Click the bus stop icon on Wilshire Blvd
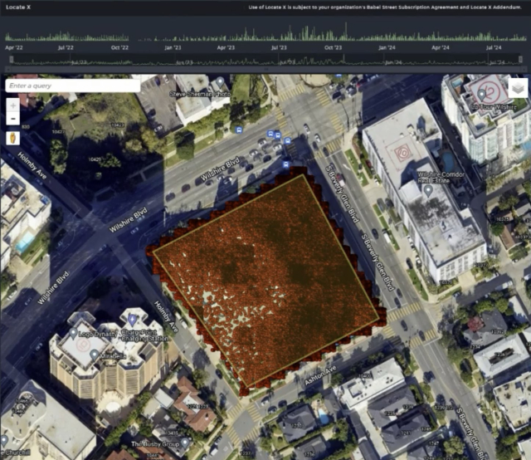Viewport: 531px width, 460px height. pos(239,130)
